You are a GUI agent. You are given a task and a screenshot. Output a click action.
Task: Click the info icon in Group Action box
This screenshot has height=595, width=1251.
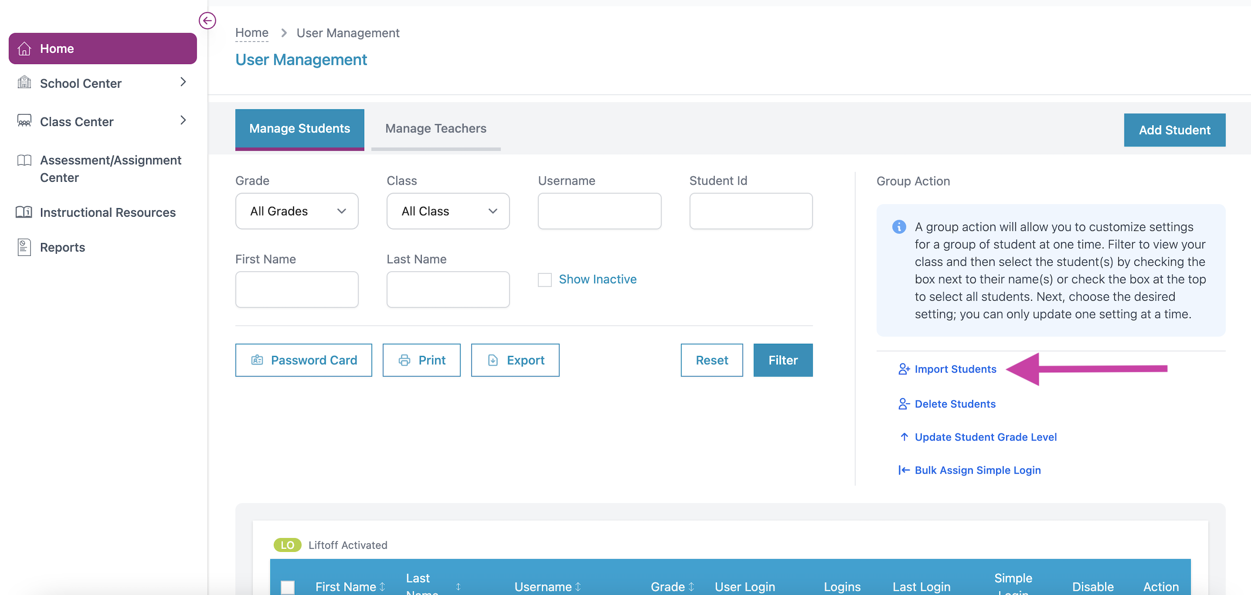899,227
